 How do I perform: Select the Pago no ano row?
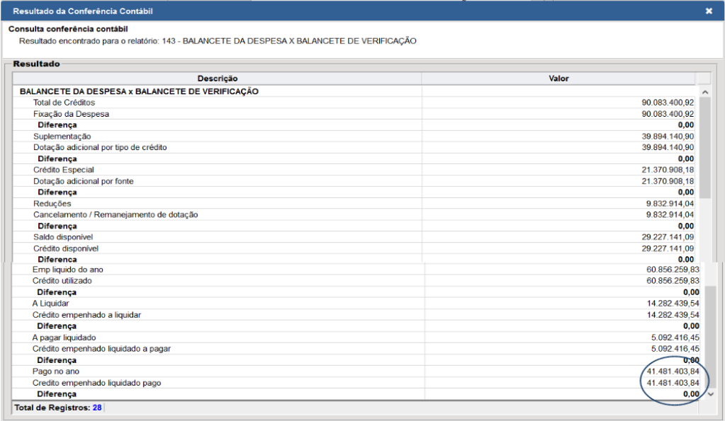pyautogui.click(x=356, y=371)
